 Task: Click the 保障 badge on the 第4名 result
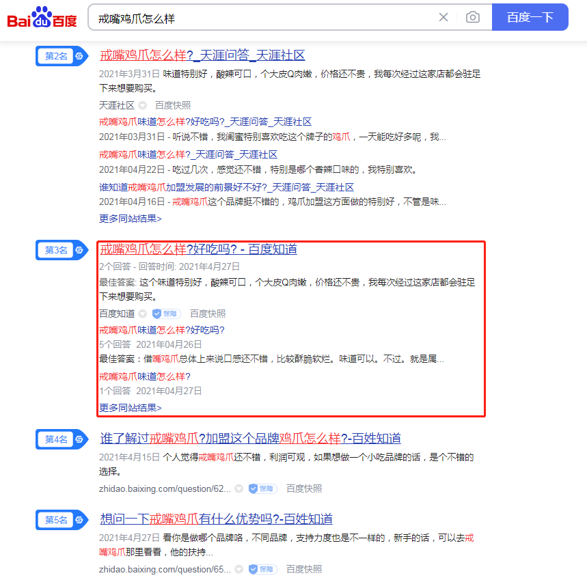coord(262,488)
